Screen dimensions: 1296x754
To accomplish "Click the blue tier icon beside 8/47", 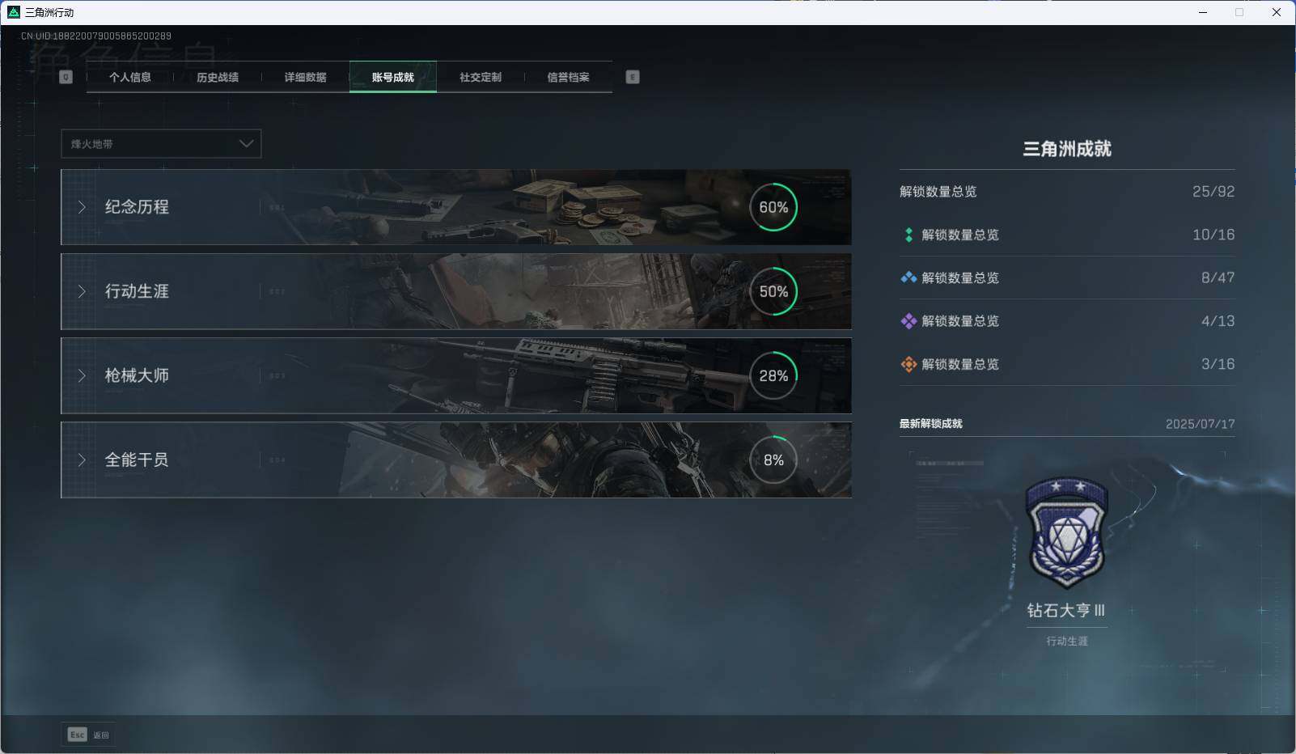I will (908, 277).
